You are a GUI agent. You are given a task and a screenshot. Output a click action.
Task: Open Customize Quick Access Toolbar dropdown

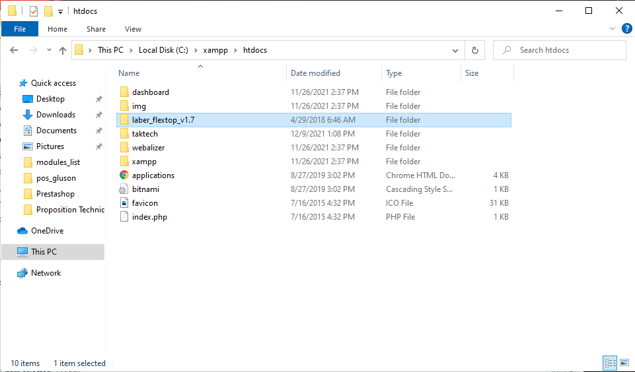60,11
